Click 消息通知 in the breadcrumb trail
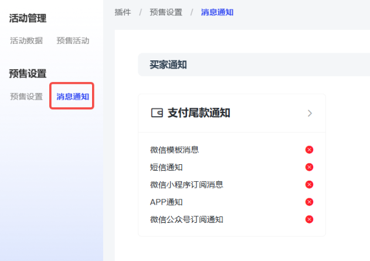The width and height of the screenshot is (370, 261). (217, 12)
